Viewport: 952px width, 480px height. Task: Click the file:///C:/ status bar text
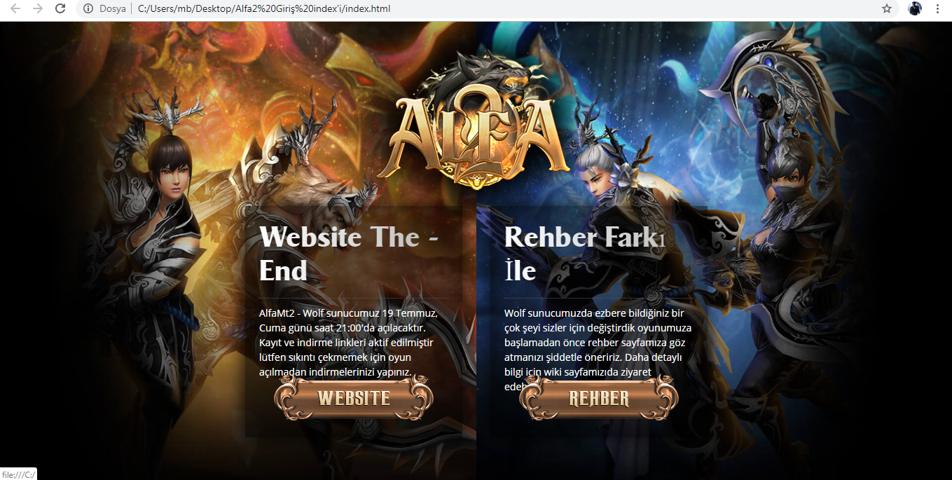[x=18, y=474]
